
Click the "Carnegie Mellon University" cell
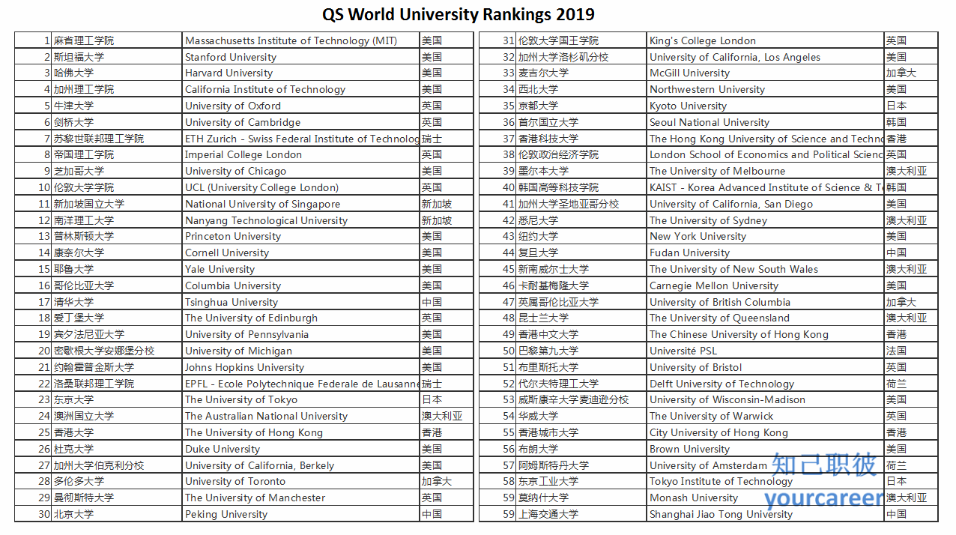(x=766, y=285)
